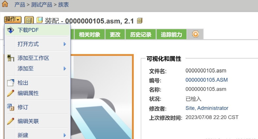This screenshot has height=139, width=258.
Task: Select 编辑属性 from the actions menu
Action: 28,93
